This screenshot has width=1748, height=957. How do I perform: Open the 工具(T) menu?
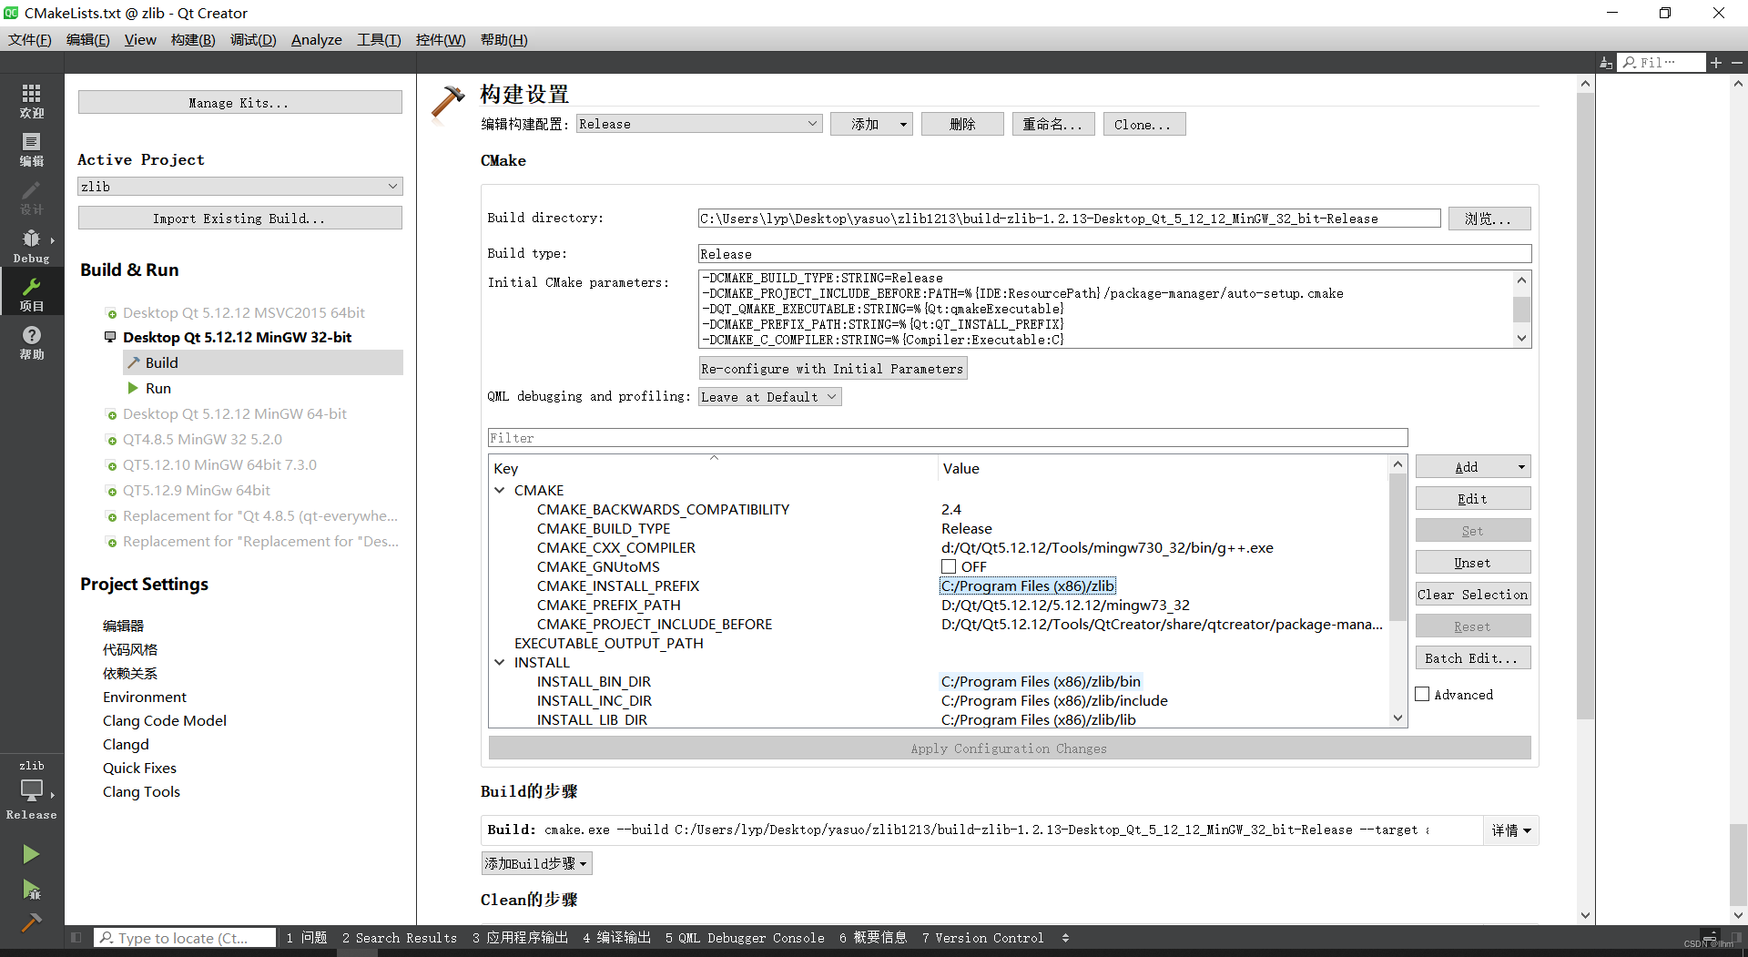pyautogui.click(x=379, y=40)
